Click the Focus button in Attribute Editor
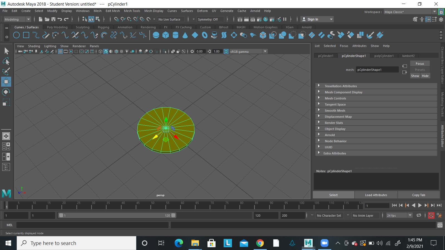This screenshot has width=445, height=250. pos(420,64)
